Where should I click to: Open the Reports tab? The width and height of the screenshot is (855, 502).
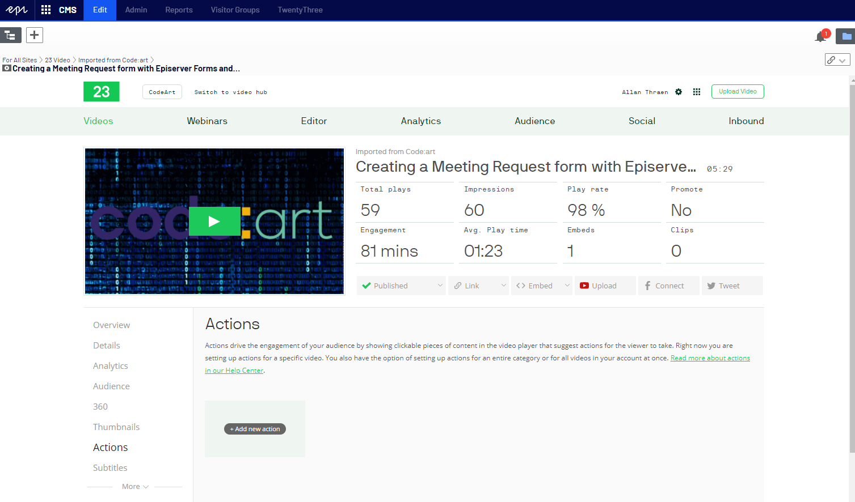(x=179, y=10)
